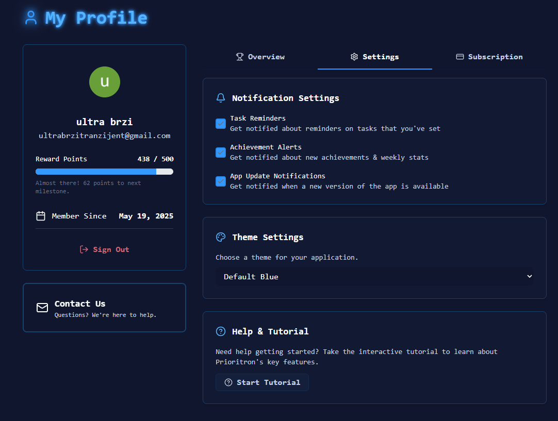Toggle the Achievement Alerts checkbox
This screenshot has height=421, width=558.
221,152
